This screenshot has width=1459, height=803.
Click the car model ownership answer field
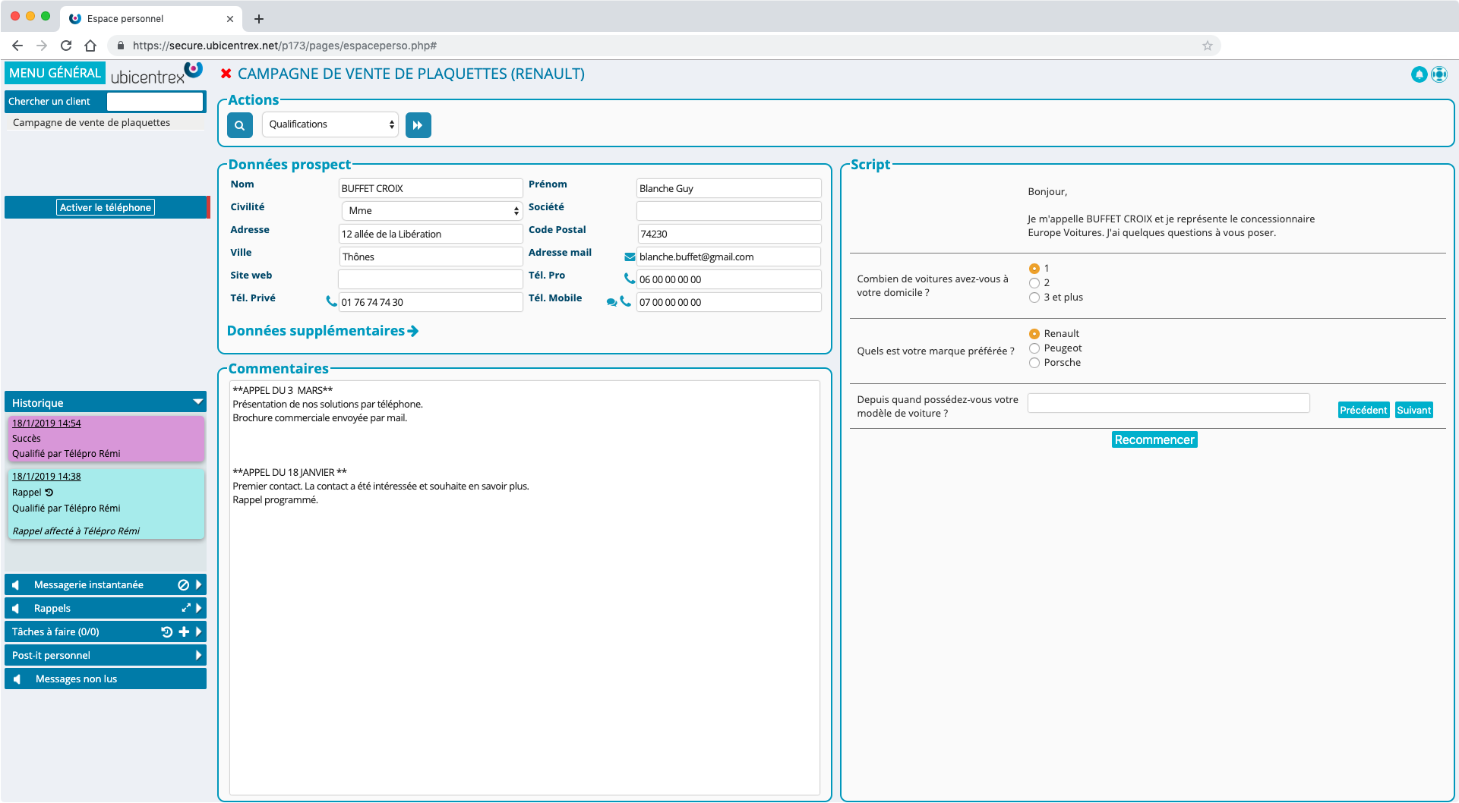click(x=1168, y=403)
